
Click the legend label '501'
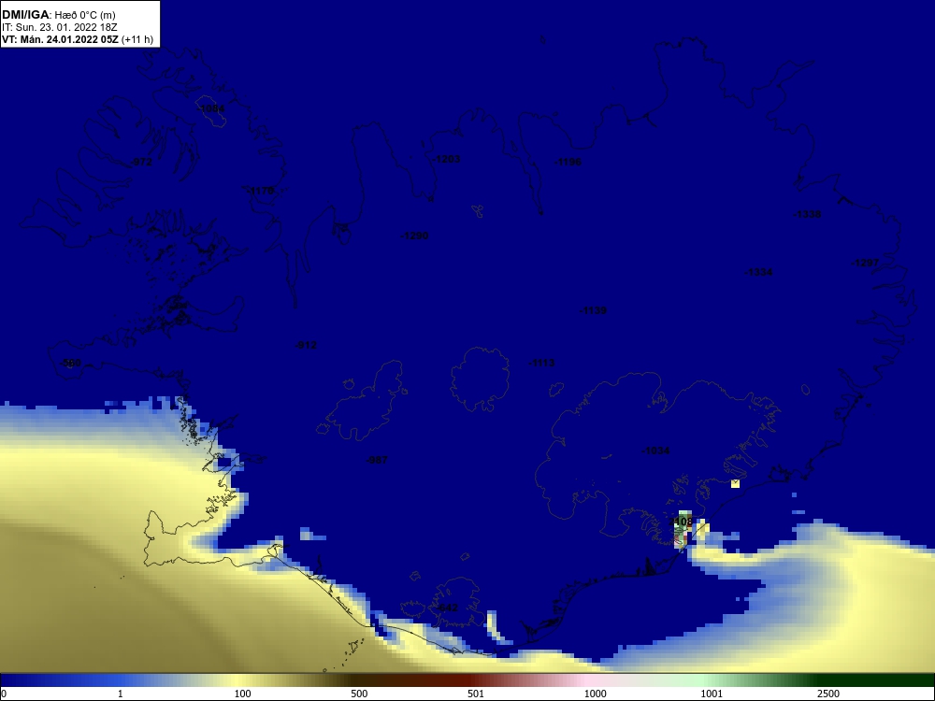pyautogui.click(x=476, y=694)
